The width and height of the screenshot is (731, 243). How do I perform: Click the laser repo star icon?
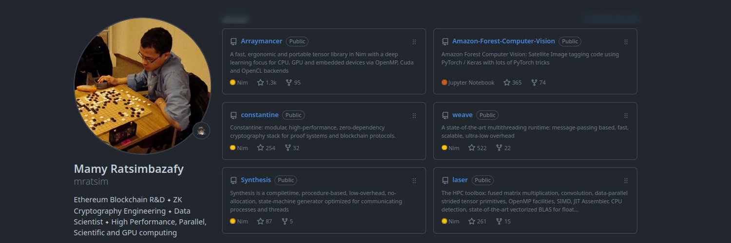click(x=472, y=221)
